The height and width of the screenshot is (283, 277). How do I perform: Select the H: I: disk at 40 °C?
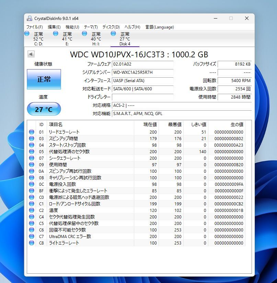click(x=96, y=39)
